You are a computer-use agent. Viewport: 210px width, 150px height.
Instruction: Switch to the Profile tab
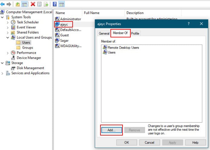pos(135,34)
